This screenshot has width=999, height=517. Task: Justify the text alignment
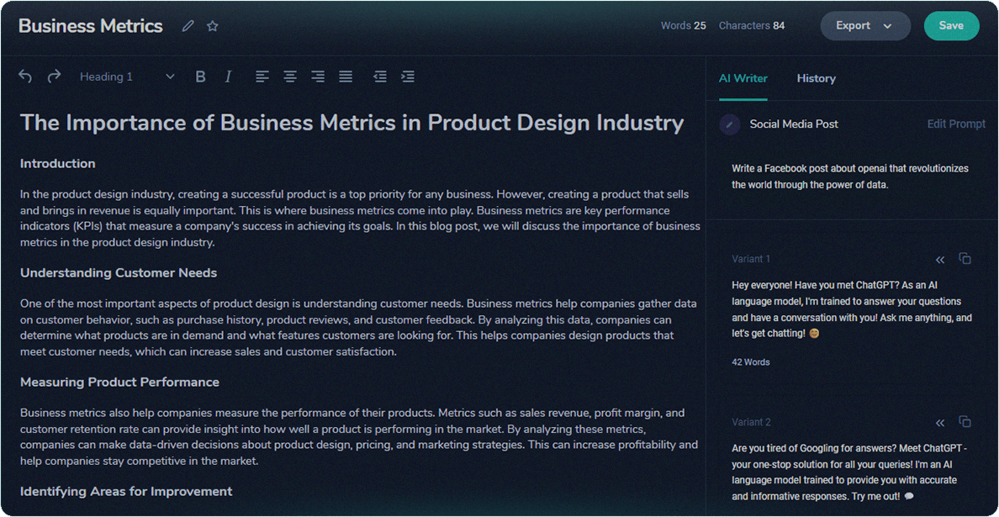(x=346, y=76)
